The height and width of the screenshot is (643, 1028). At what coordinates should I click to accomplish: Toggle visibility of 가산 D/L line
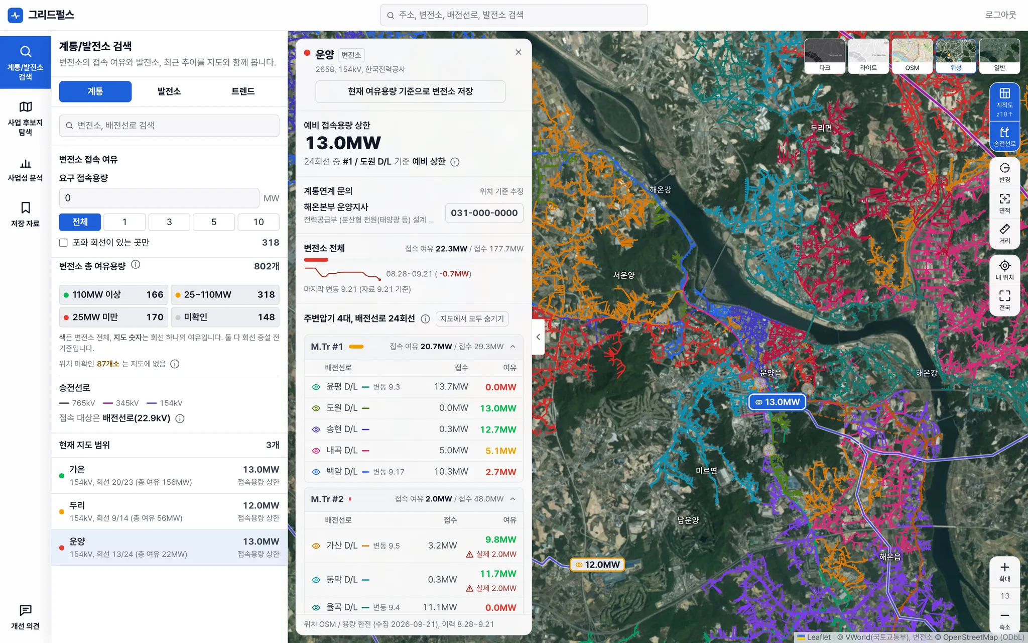pyautogui.click(x=316, y=546)
